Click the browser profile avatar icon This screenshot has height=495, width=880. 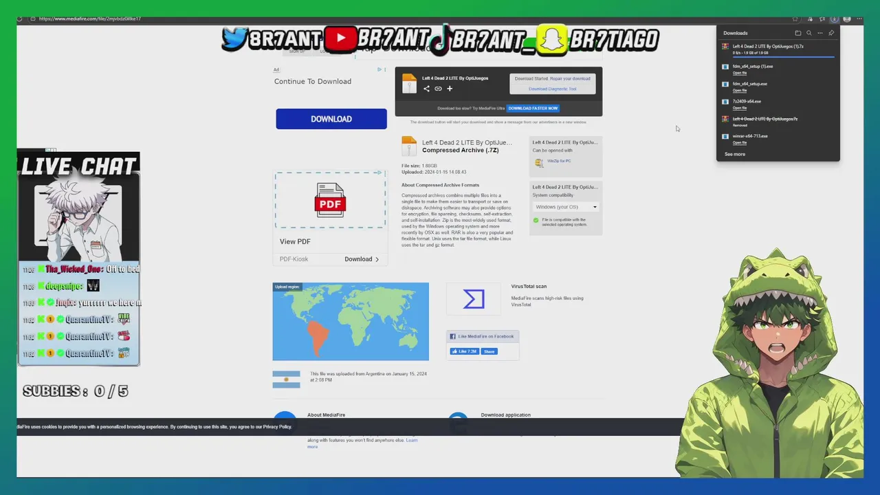coord(847,19)
